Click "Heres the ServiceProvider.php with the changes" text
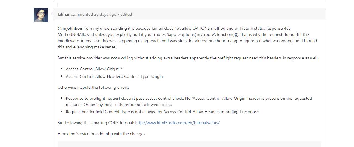Screen dimensions: 354x147 [x=101, y=134]
